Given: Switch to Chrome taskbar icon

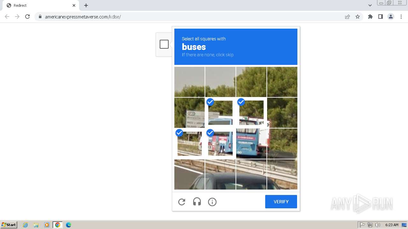Looking at the screenshot, I should pos(58,225).
